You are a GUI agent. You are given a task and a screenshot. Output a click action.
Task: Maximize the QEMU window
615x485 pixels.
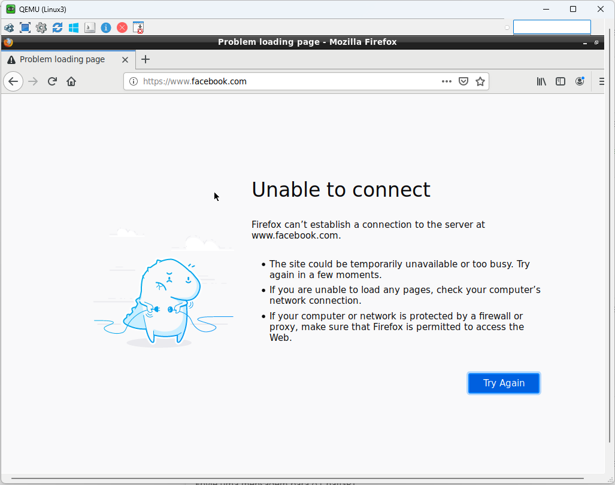(573, 9)
